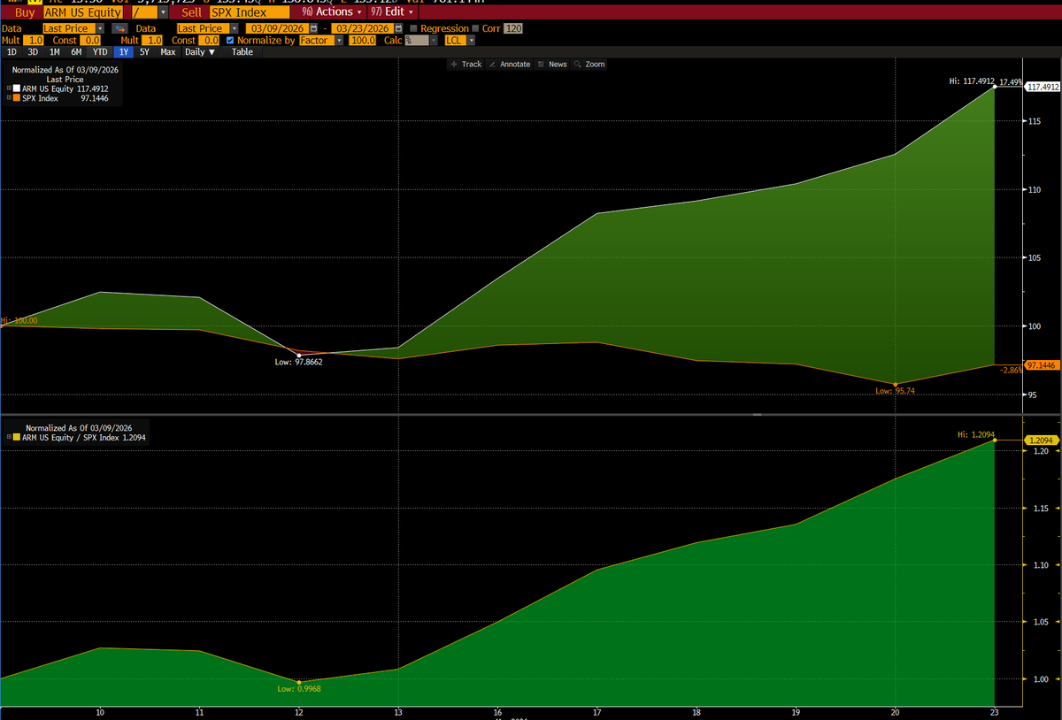Open the Daily periodicity dropdown
1062x720 pixels.
[200, 52]
